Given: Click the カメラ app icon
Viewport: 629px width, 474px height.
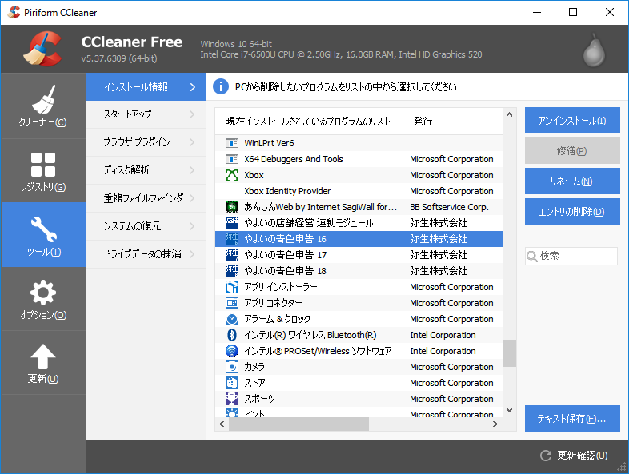Looking at the screenshot, I should 232,367.
